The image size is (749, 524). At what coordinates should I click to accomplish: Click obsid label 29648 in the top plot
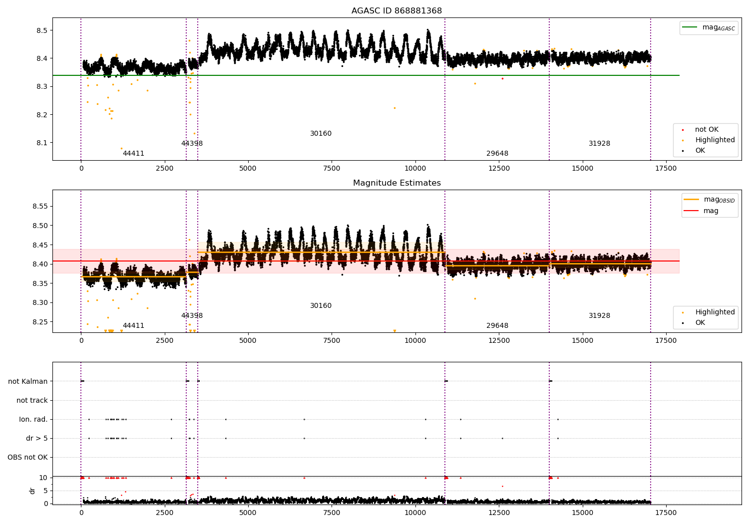(497, 154)
